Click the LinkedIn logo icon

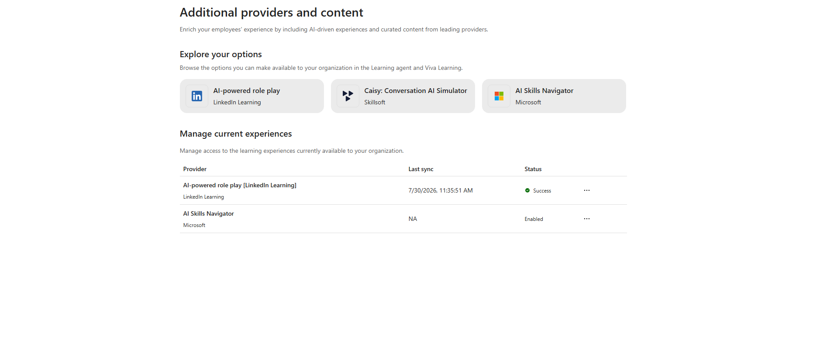point(197,96)
